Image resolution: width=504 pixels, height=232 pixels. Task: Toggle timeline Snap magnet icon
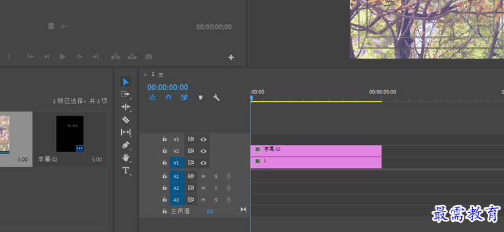[x=168, y=98]
